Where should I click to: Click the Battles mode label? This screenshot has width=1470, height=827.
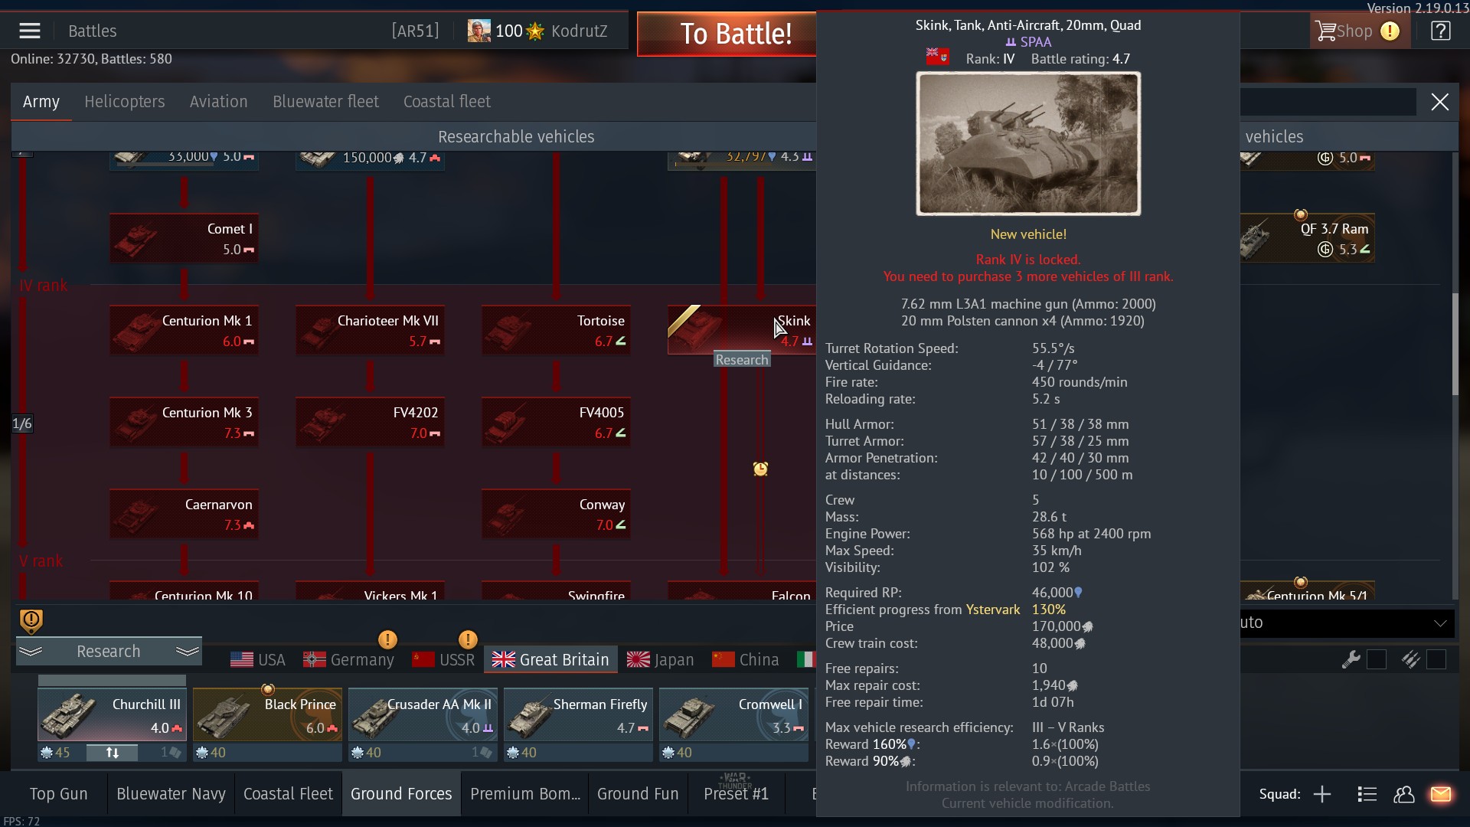[x=93, y=31]
